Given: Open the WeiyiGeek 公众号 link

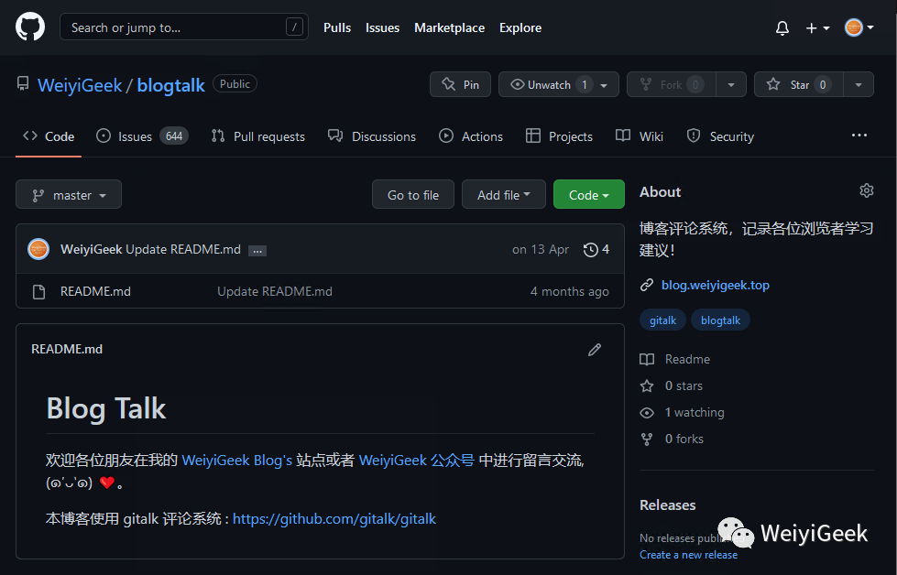Looking at the screenshot, I should click(x=417, y=461).
